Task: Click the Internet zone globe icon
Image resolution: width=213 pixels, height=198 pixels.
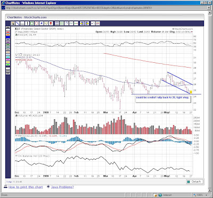Action: pyautogui.click(x=160, y=195)
